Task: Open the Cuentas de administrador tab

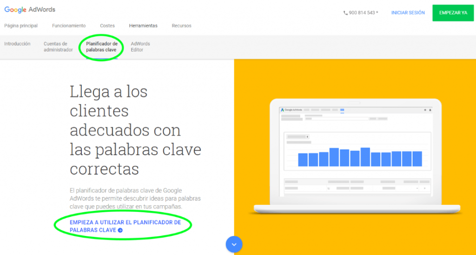Action: 58,47
